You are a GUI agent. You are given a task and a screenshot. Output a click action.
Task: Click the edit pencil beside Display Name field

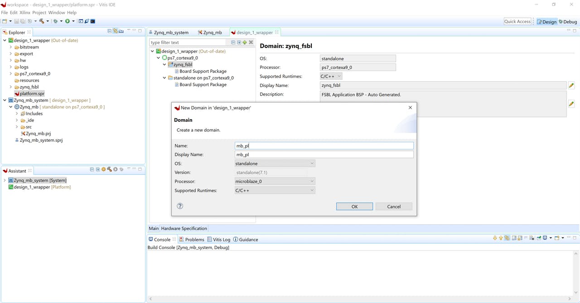(571, 86)
